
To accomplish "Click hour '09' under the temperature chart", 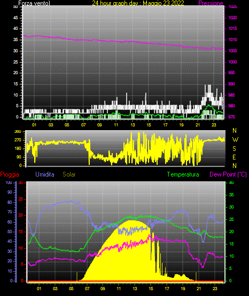I will point(103,289).
